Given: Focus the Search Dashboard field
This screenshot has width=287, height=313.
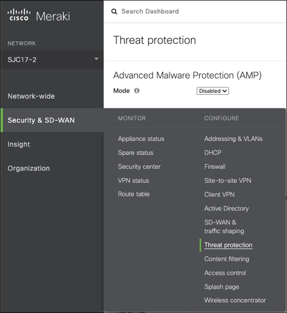Looking at the screenshot, I should pos(150,11).
